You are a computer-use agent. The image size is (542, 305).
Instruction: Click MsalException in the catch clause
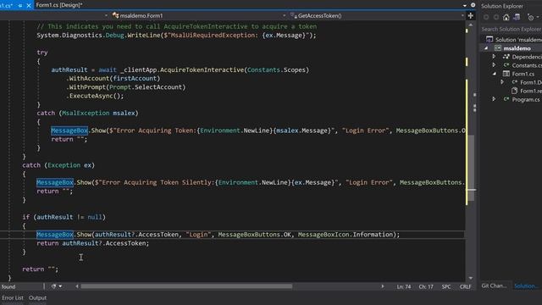[86, 113]
